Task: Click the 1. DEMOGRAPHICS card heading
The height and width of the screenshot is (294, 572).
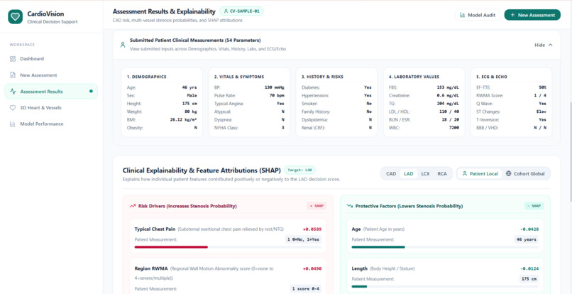Action: pyautogui.click(x=147, y=77)
